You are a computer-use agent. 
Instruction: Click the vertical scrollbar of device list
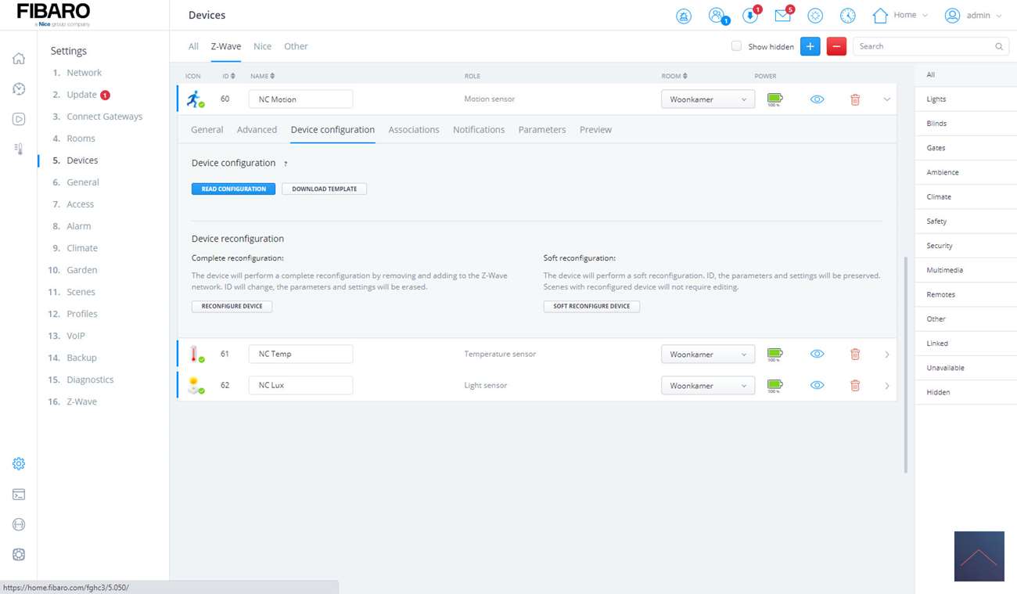click(x=906, y=364)
